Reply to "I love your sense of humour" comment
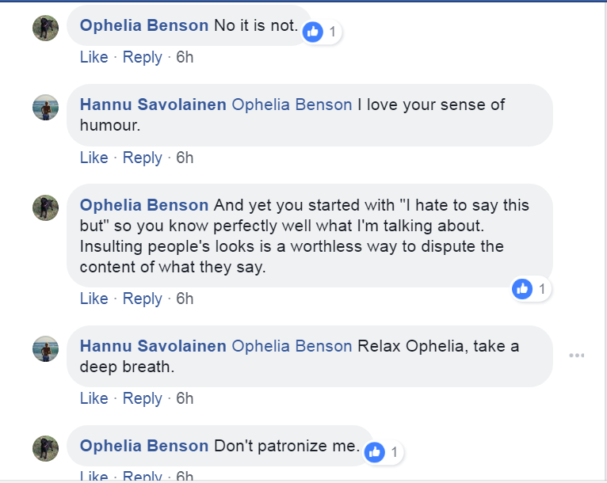Screen dimensions: 607x483 coord(143,158)
